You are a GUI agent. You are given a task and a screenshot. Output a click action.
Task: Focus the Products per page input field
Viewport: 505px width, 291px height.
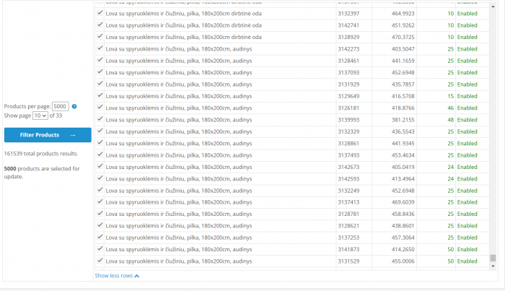(x=60, y=106)
